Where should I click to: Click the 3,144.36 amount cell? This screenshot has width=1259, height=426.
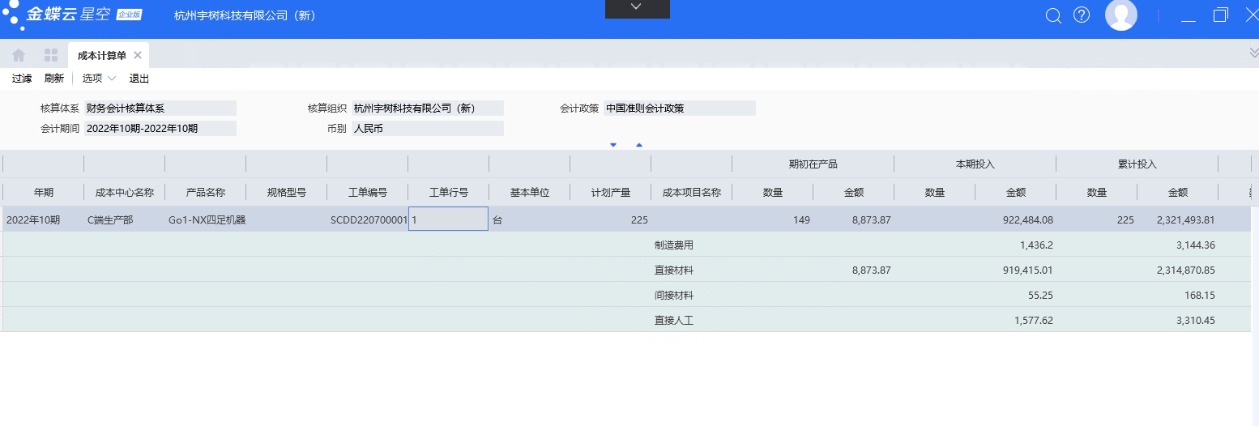[1178, 245]
